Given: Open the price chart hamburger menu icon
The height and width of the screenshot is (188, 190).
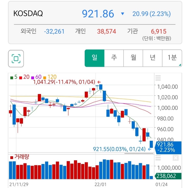Looking at the screenshot, I should [x=158, y=78].
